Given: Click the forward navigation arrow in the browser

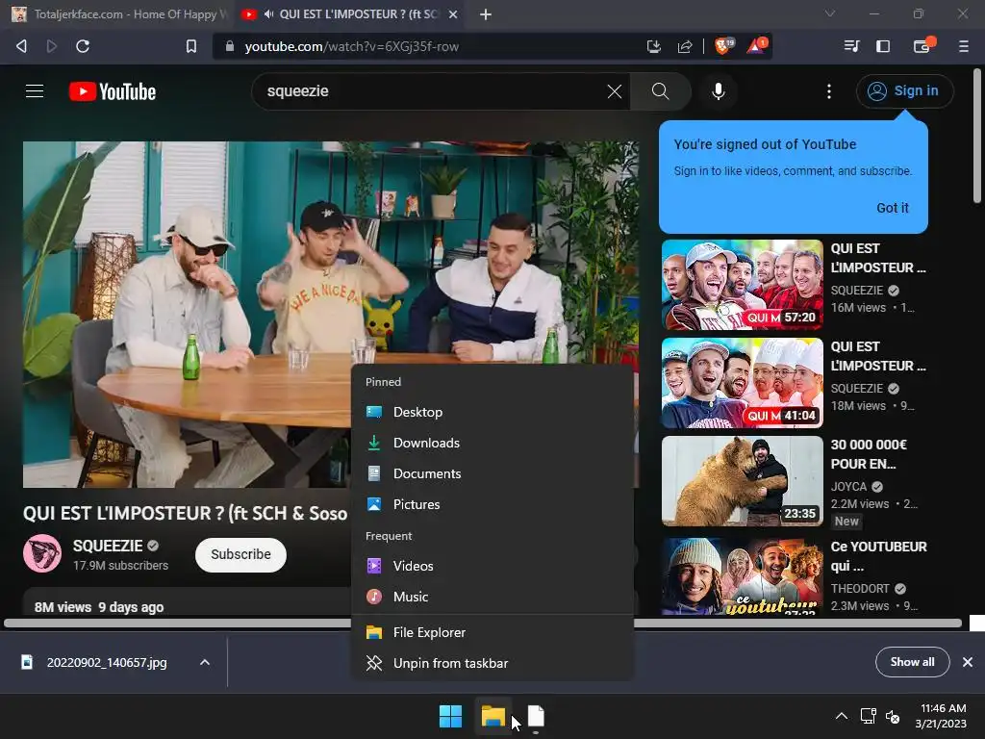Looking at the screenshot, I should coord(52,46).
